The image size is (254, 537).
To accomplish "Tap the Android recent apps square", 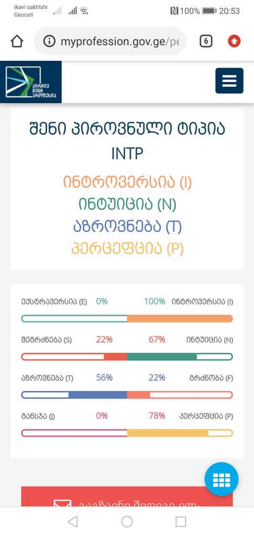I will (181, 522).
